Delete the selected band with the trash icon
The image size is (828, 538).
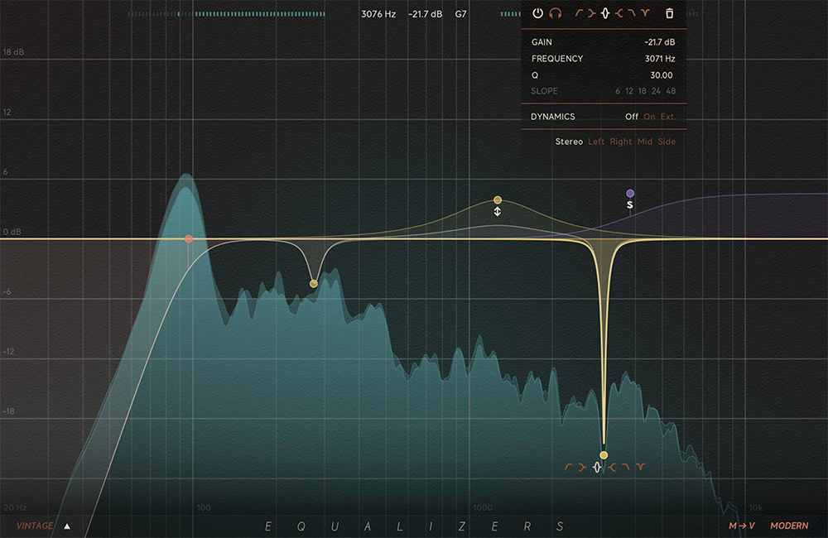coord(669,13)
